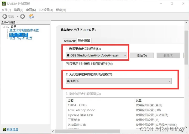
Task: Click the NVIDIA logo in title bar
Action: (4, 4)
